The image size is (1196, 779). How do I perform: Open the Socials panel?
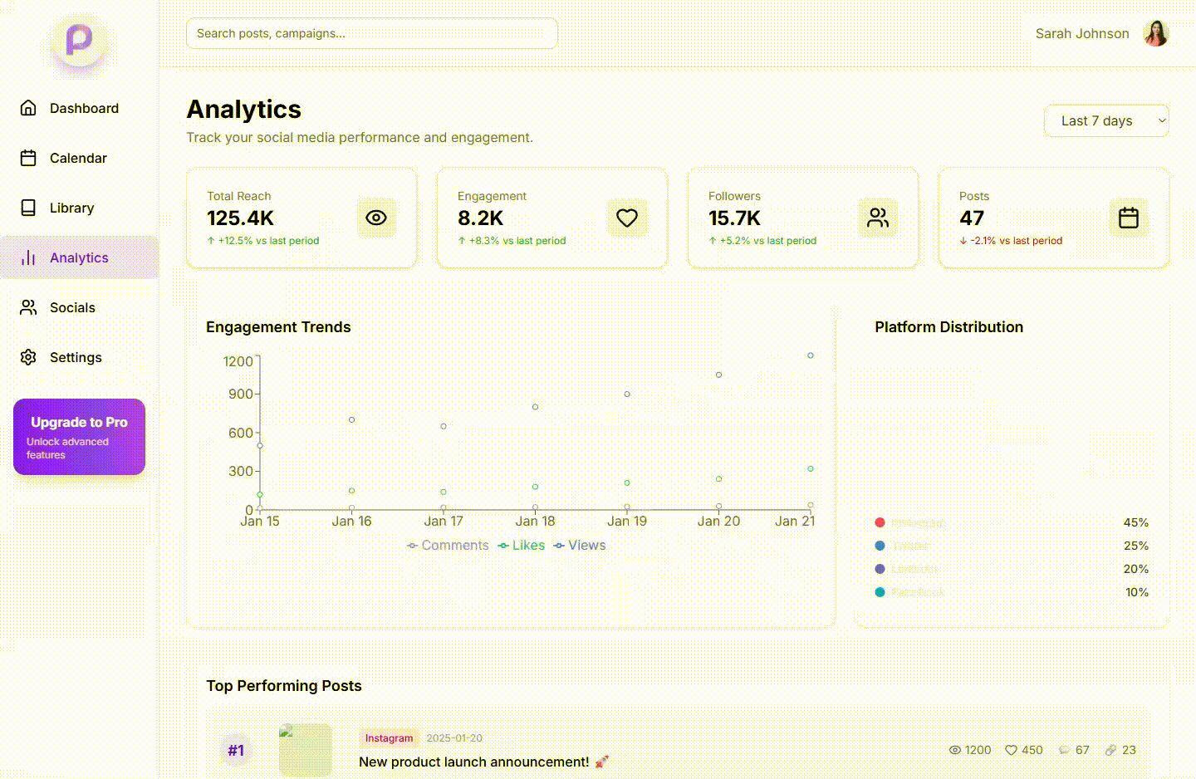tap(73, 307)
